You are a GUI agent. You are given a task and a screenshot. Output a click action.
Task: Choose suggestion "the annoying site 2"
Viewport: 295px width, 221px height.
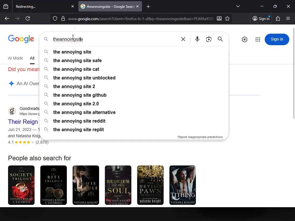click(134, 86)
